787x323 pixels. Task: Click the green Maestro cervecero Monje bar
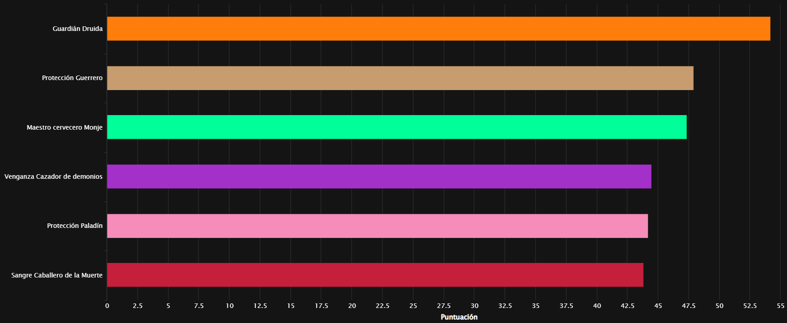396,127
